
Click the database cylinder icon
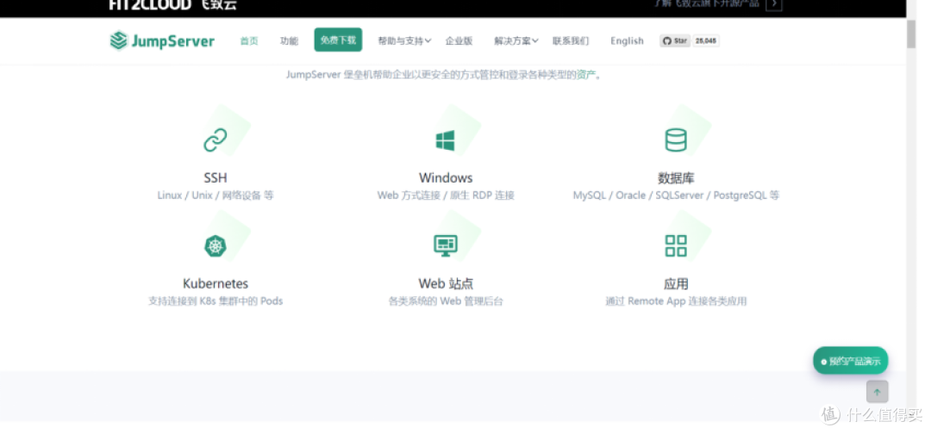coord(676,139)
